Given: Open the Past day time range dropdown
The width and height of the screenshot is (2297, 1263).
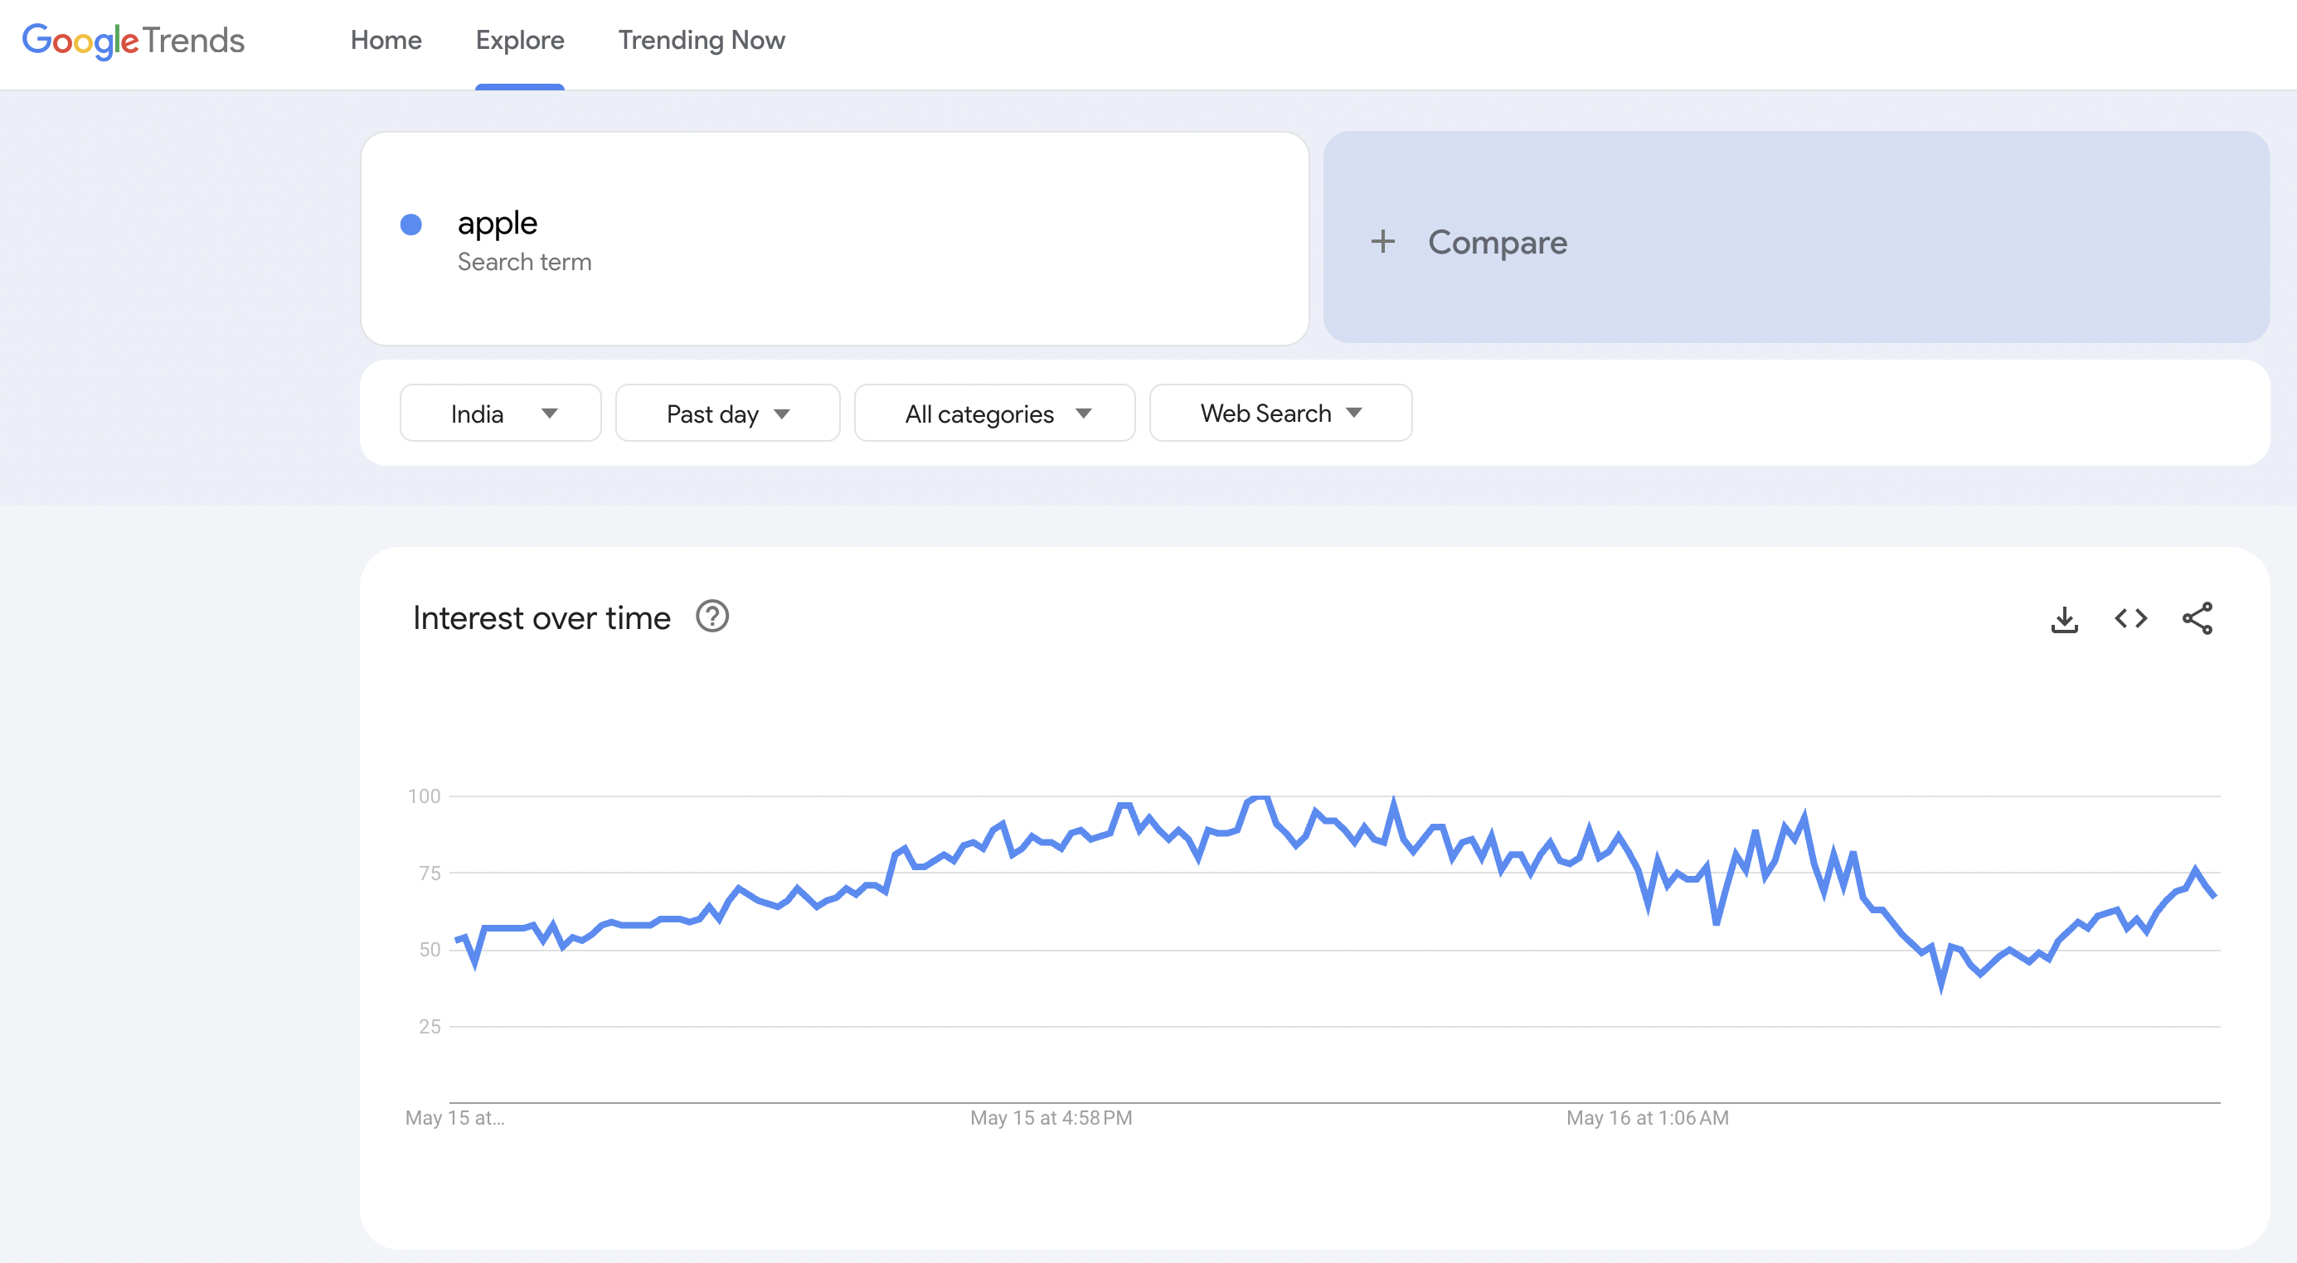Looking at the screenshot, I should point(727,414).
